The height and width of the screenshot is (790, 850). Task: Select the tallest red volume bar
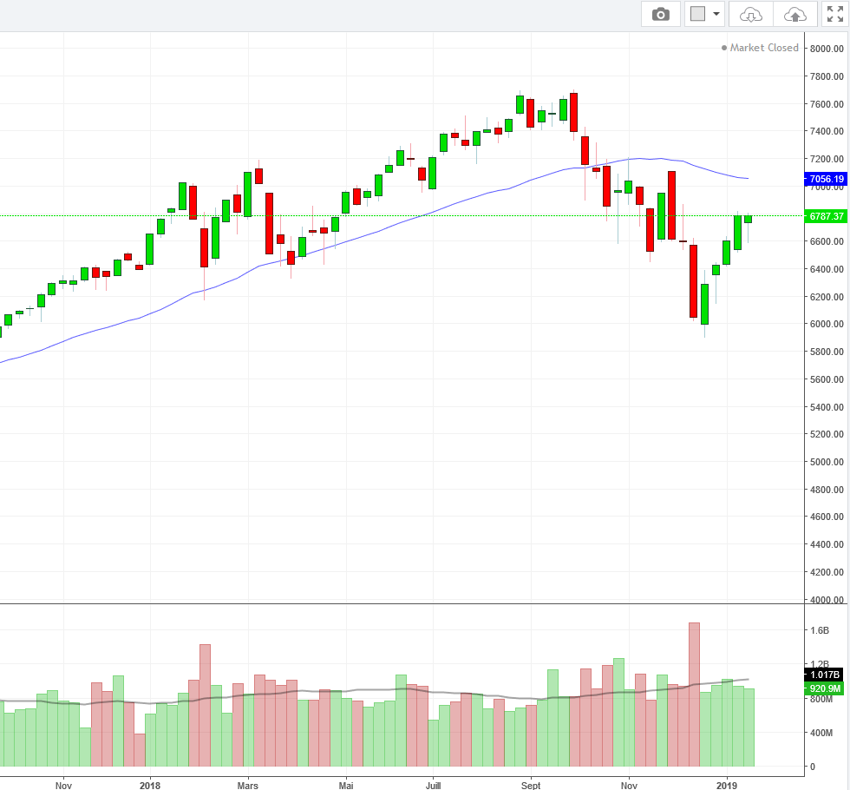[x=694, y=695]
